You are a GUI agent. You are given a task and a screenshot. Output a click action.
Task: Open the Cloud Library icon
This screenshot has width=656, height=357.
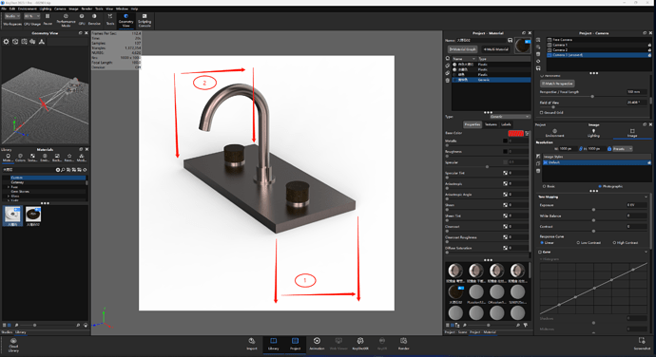coord(13,346)
